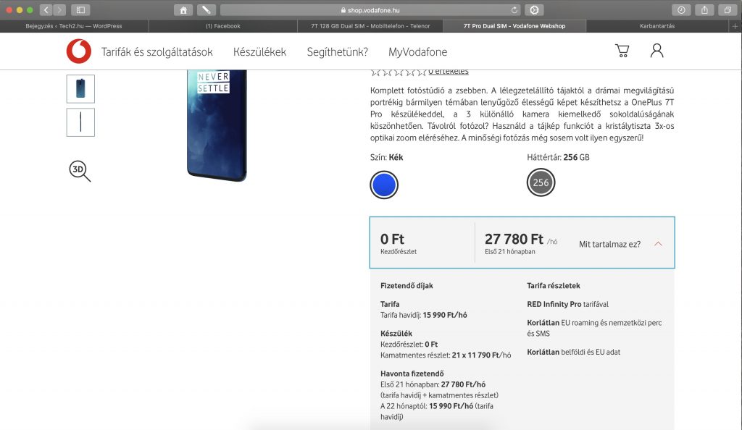Open the Készülékek menu

tap(259, 52)
